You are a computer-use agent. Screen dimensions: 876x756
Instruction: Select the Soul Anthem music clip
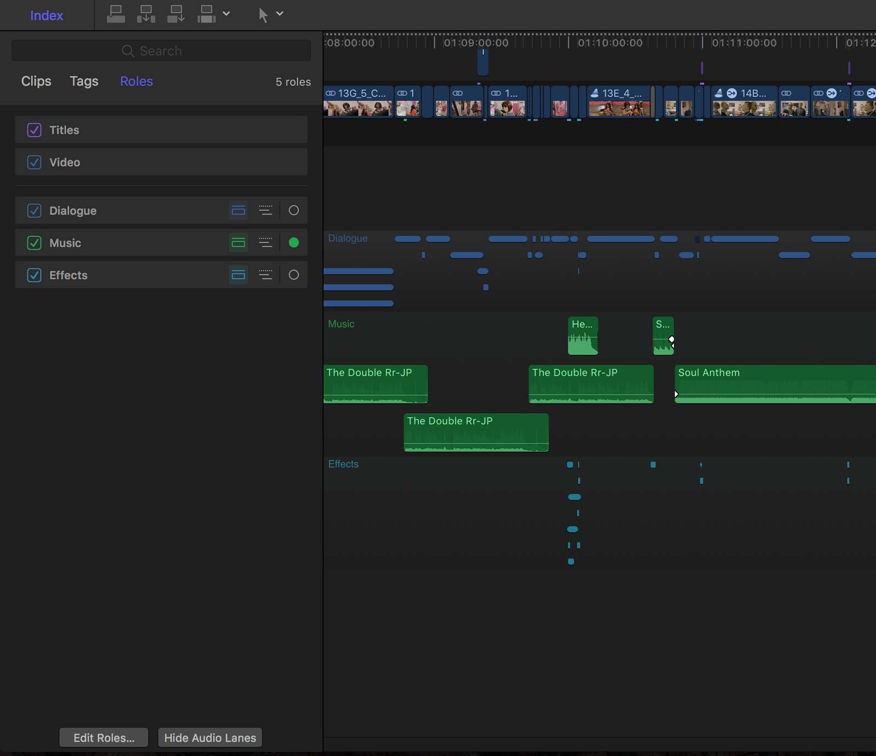pyautogui.click(x=775, y=384)
